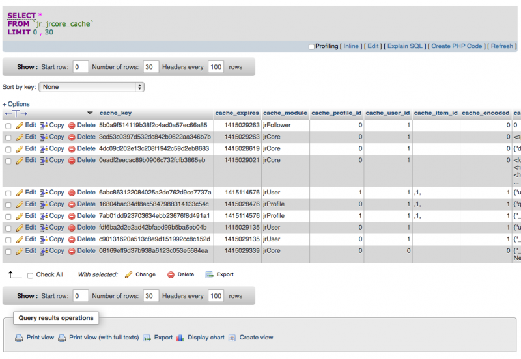Click the Export icon under Query results operations
Screen dimensions: 521x359
point(147,338)
